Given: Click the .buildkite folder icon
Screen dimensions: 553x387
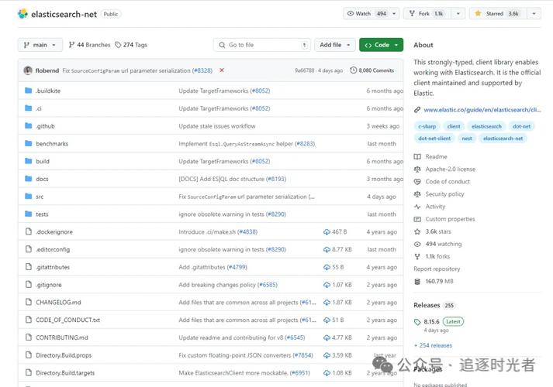Looking at the screenshot, I should click(x=29, y=91).
